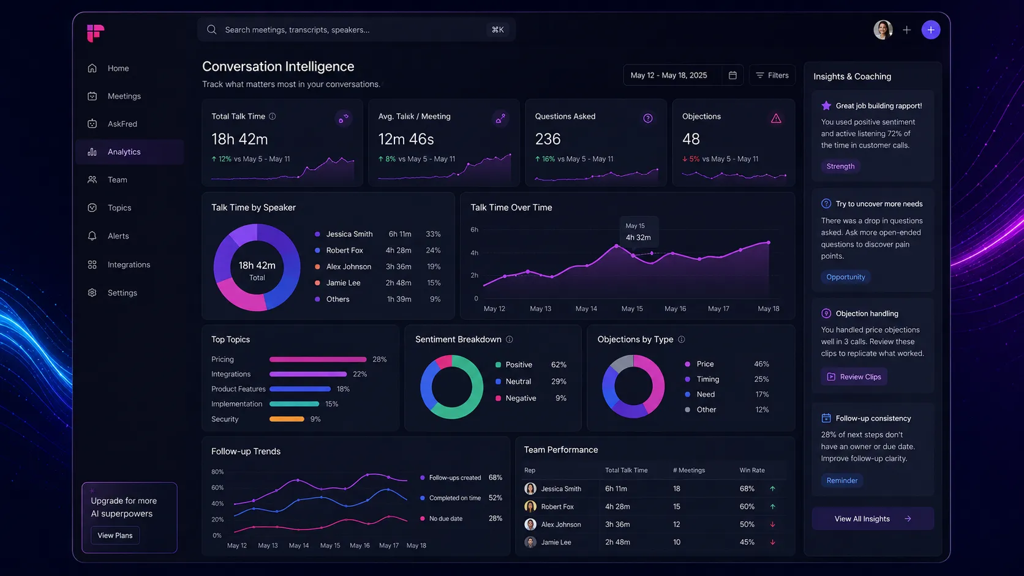Open AskFred in sidebar
1024x576 pixels.
[130, 124]
